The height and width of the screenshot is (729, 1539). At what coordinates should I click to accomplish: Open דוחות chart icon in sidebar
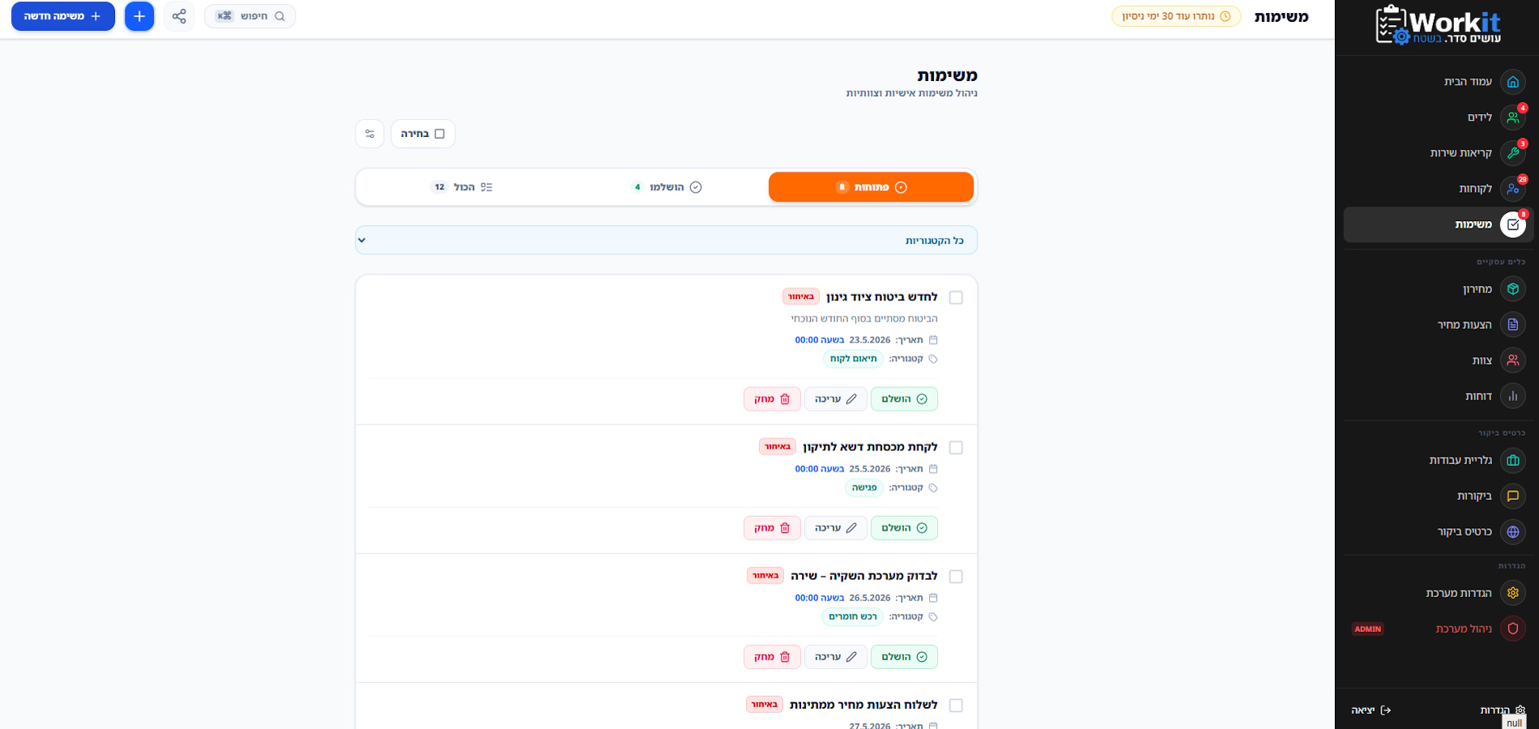tap(1512, 396)
